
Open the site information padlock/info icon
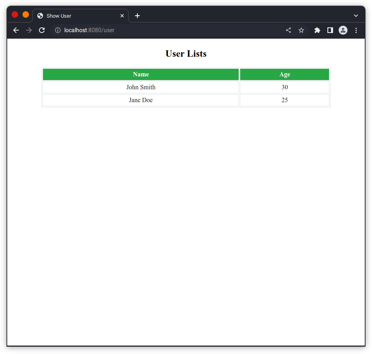coord(57,30)
